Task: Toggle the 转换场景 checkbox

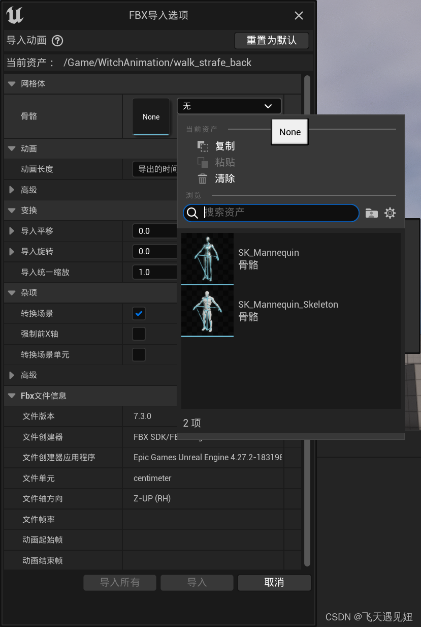Action: pos(139,313)
